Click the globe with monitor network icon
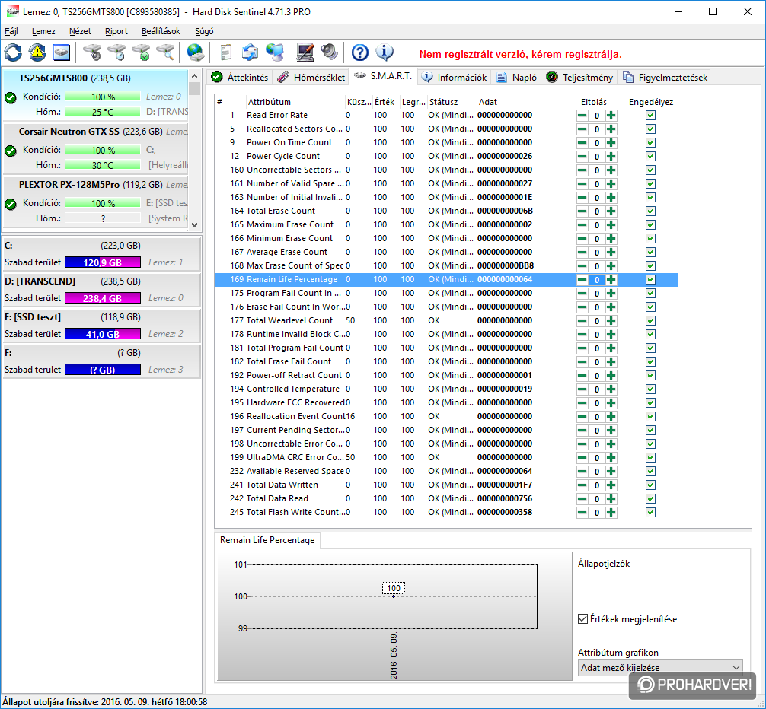Viewport: 766px width, 709px height. 275,52
